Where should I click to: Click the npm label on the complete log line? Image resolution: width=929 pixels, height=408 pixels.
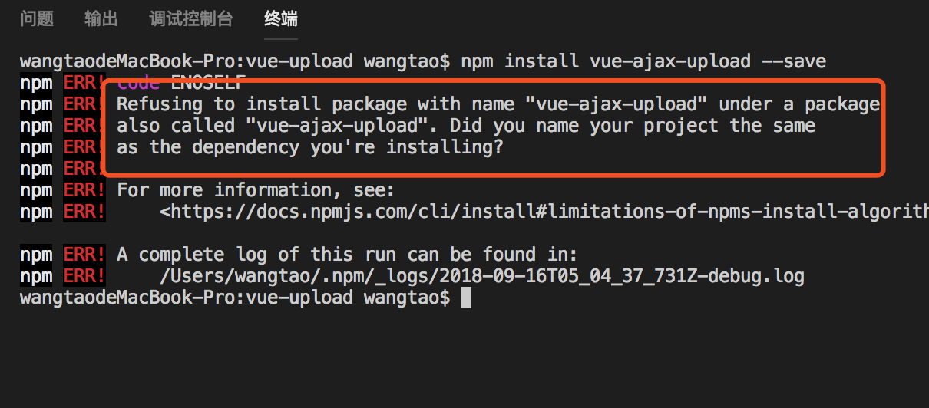click(36, 255)
